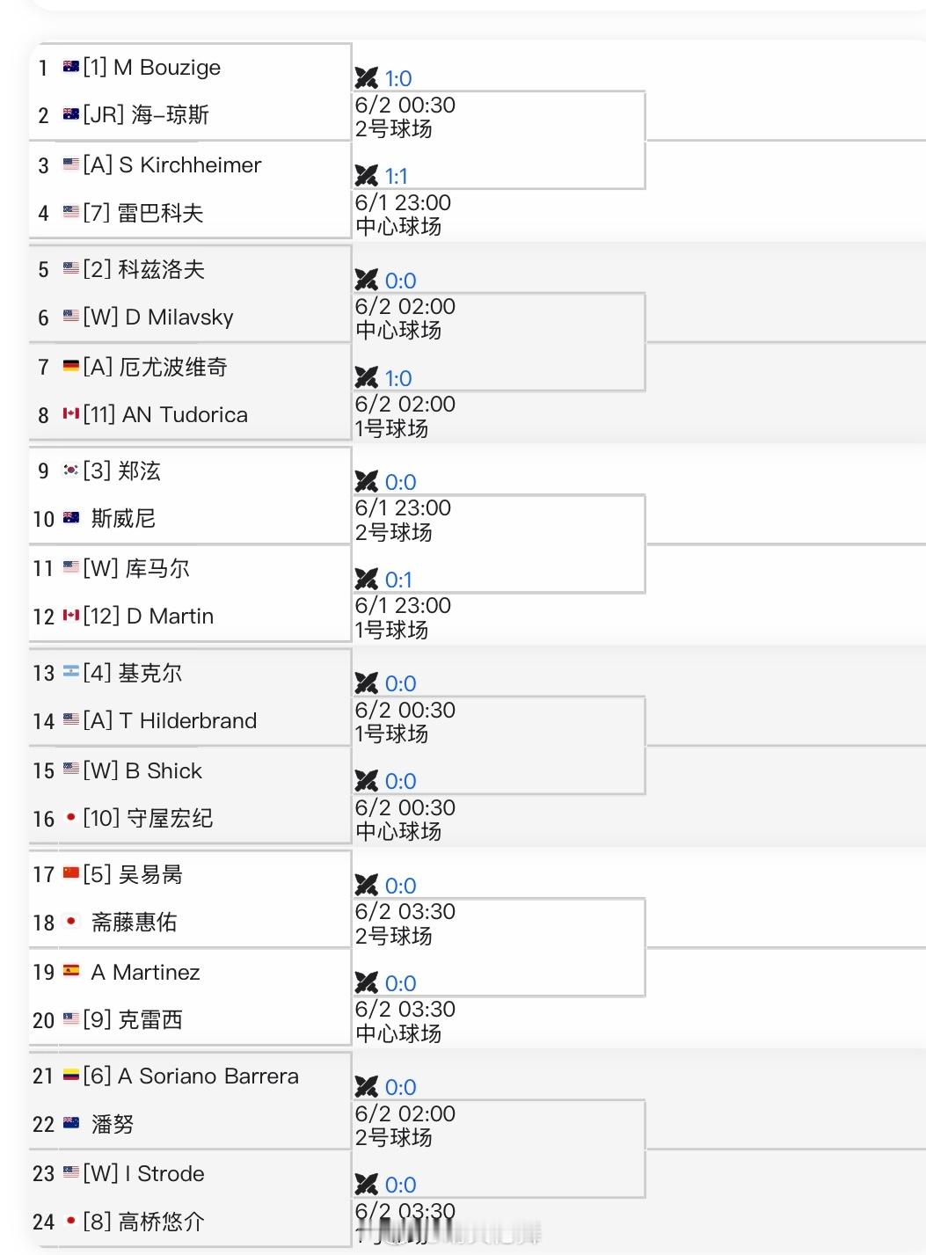926x1255 pixels.
Task: Click head-to-head icon for the 郑泫 vs 斯威尼 match
Action: click(x=366, y=482)
